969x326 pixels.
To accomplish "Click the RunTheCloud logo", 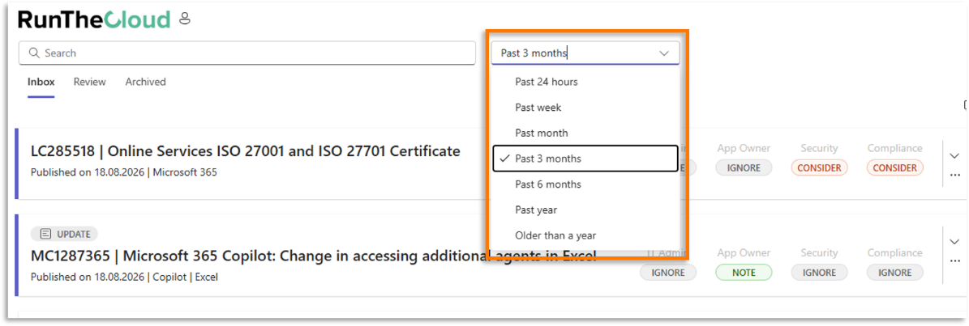I will point(94,19).
